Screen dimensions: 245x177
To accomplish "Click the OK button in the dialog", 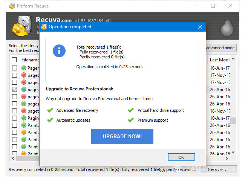I will click(181, 157).
